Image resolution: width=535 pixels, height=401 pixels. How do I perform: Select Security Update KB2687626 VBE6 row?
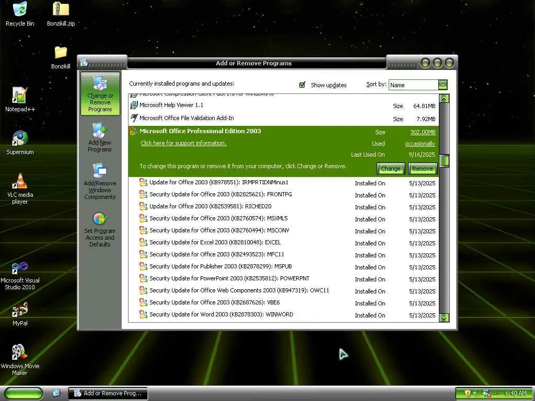click(283, 302)
